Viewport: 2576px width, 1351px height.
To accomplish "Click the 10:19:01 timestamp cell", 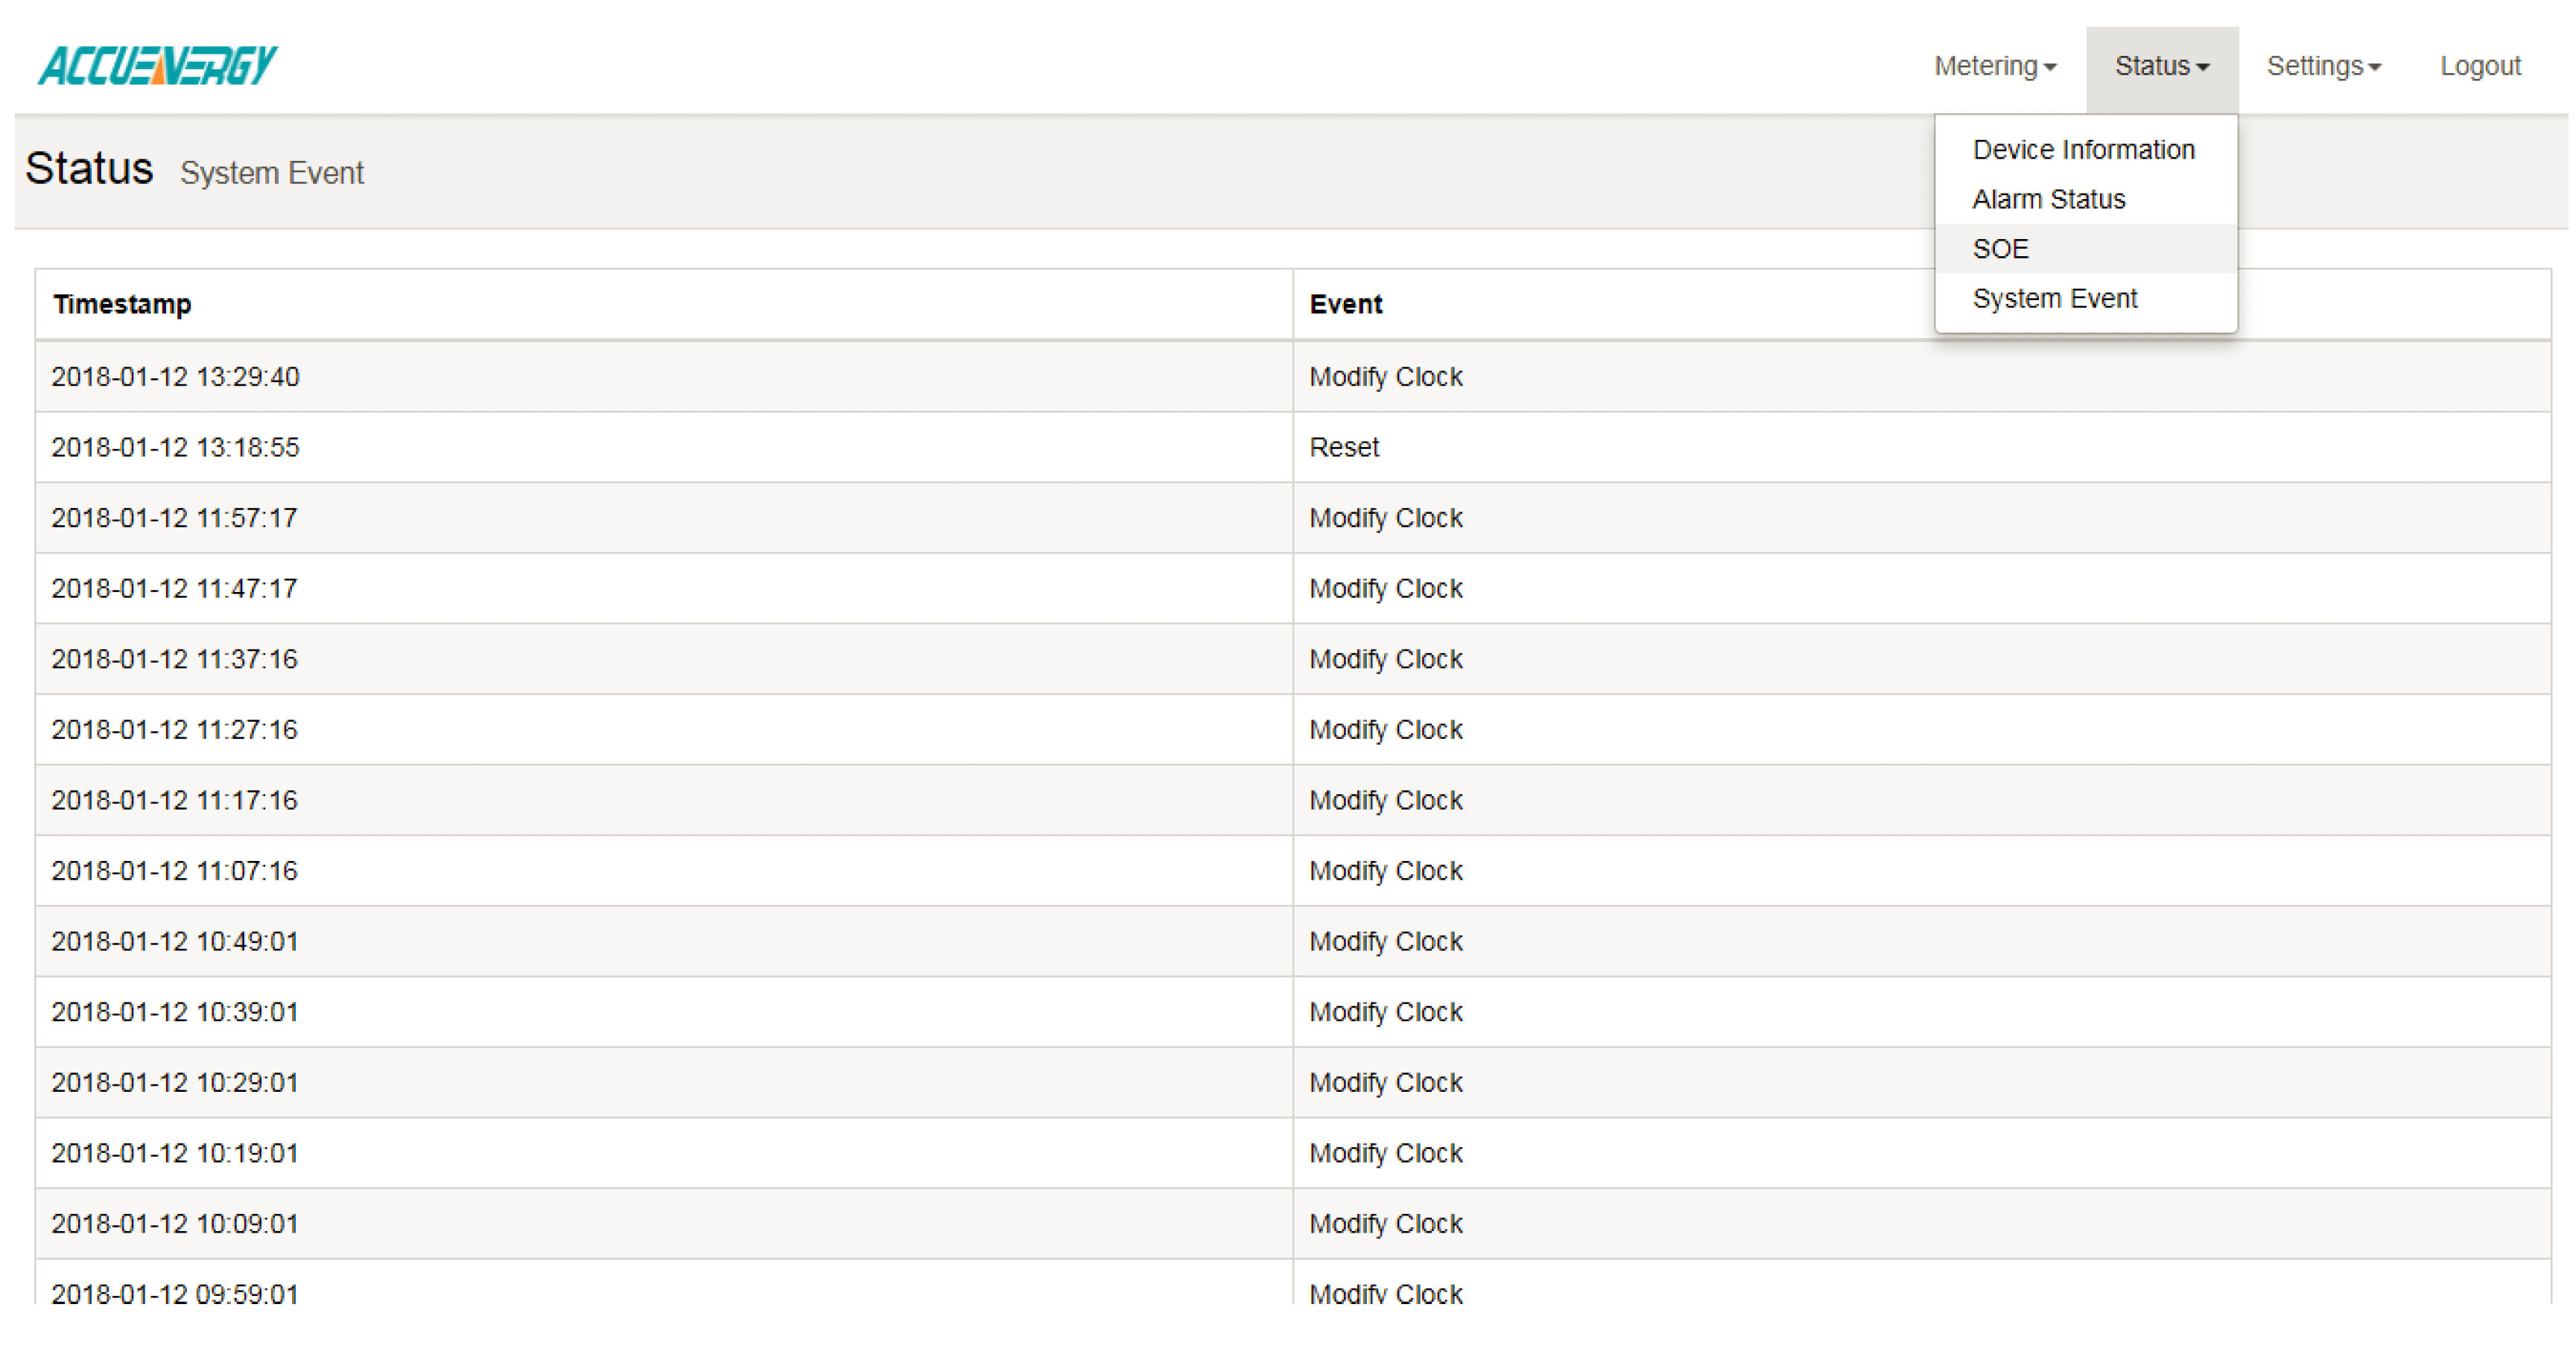I will point(174,1153).
